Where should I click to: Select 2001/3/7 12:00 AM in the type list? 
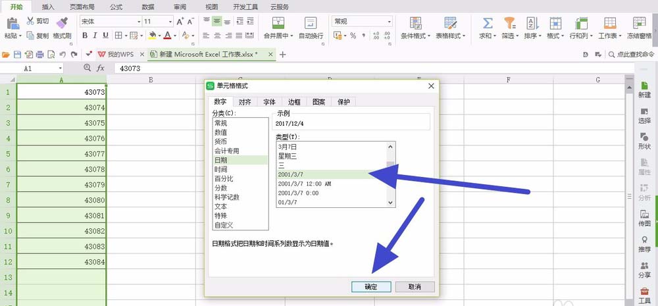pyautogui.click(x=305, y=184)
